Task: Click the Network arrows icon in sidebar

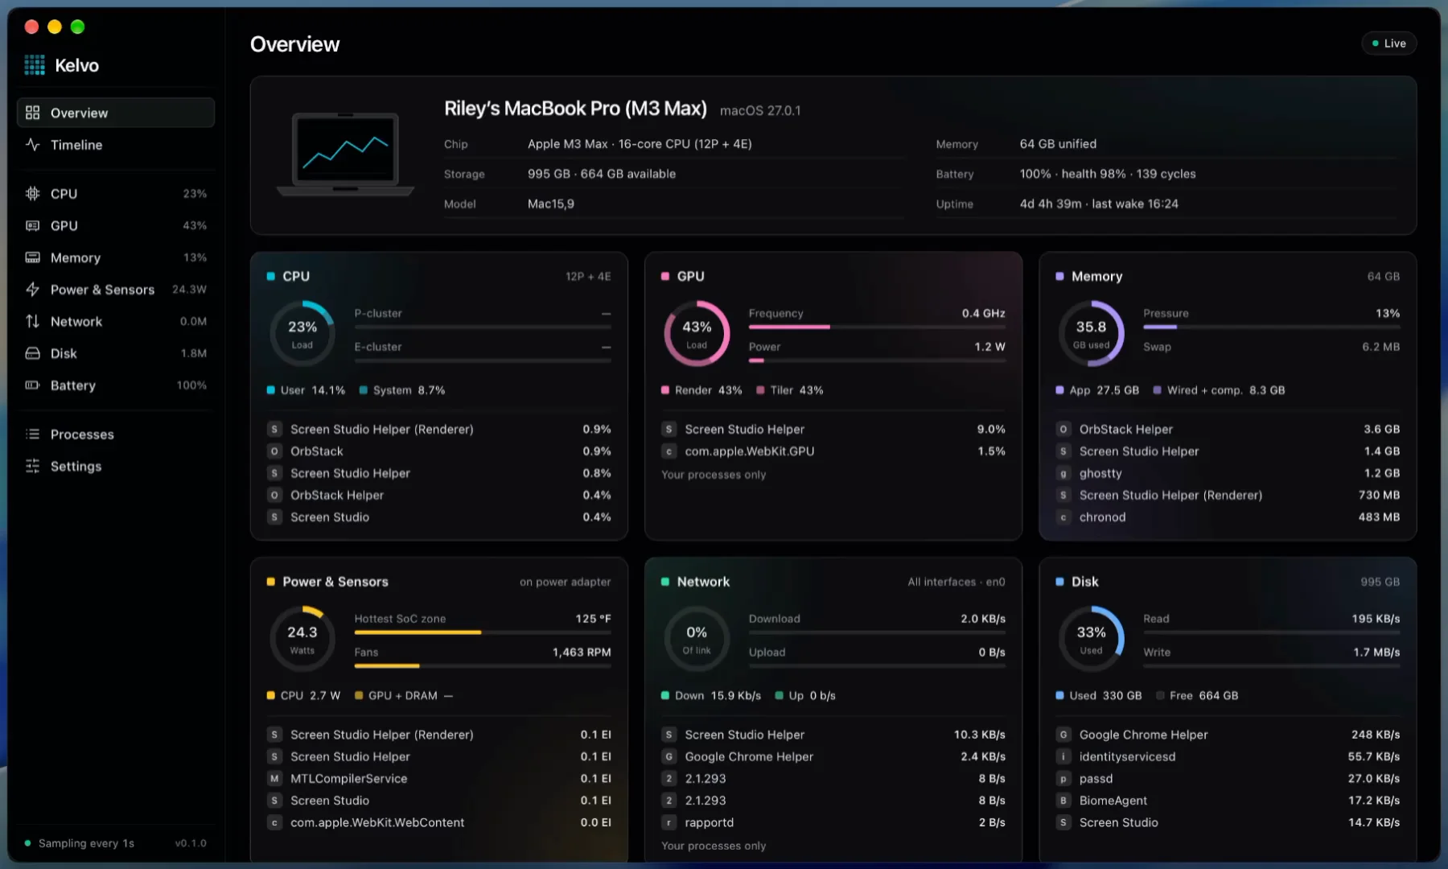Action: pyautogui.click(x=32, y=321)
